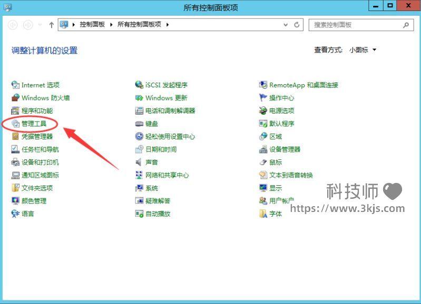Open the 系统 icon
Viewport: 421px width, 304px height.
pyautogui.click(x=139, y=188)
